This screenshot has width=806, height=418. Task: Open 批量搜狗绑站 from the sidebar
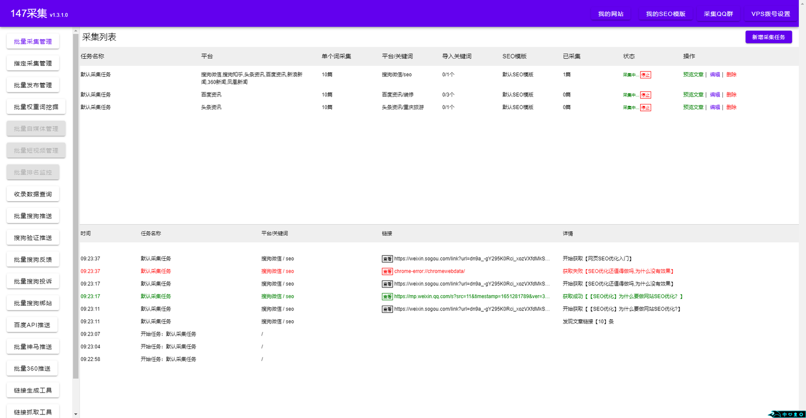[33, 303]
